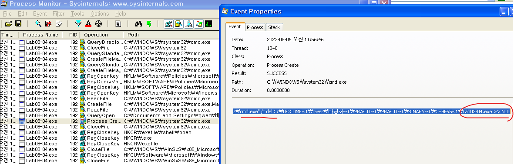Toggle Show Profiling Events
514x164 pixels.
pyautogui.click(x=208, y=23)
